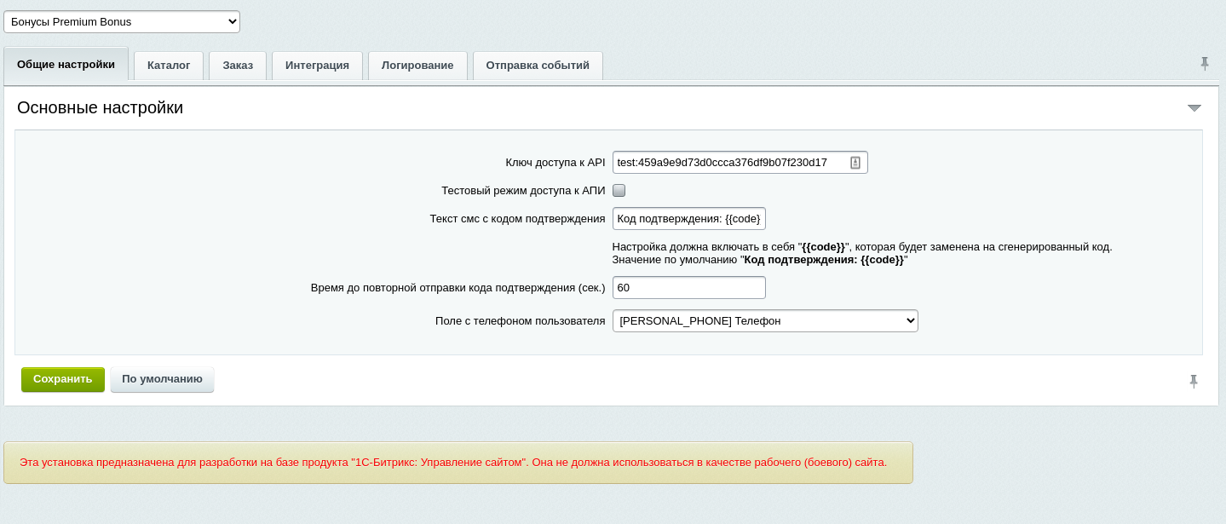
Task: Click the По умолчанию button
Action: click(x=162, y=379)
